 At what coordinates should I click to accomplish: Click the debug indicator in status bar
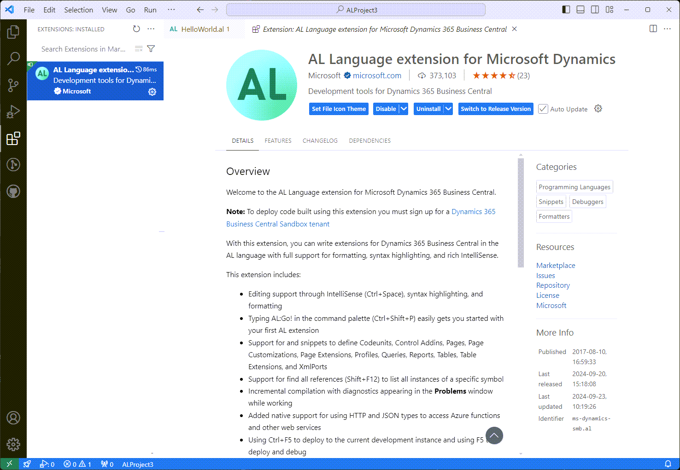tap(47, 464)
